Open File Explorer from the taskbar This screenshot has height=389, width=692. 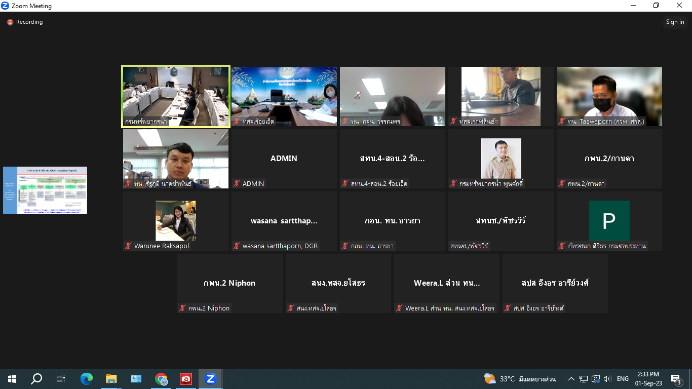pyautogui.click(x=111, y=379)
